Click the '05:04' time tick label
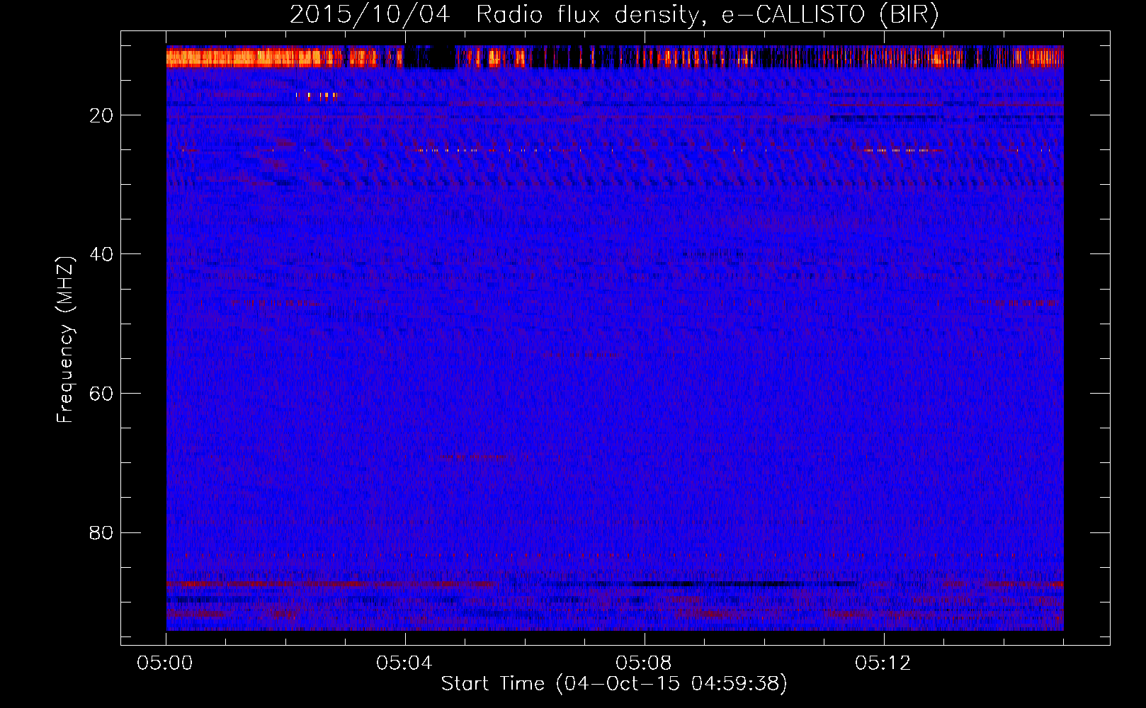The image size is (1146, 708). 404,663
